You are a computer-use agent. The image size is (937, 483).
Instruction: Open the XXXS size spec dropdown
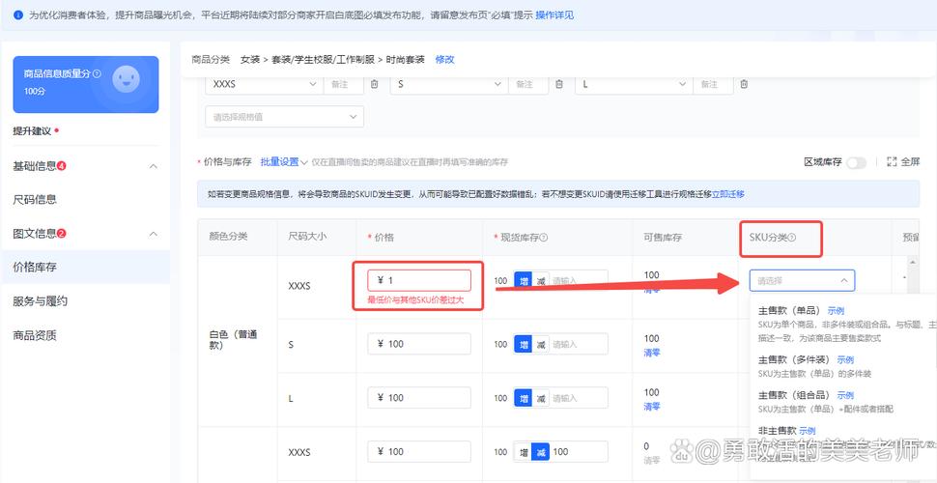click(x=264, y=84)
